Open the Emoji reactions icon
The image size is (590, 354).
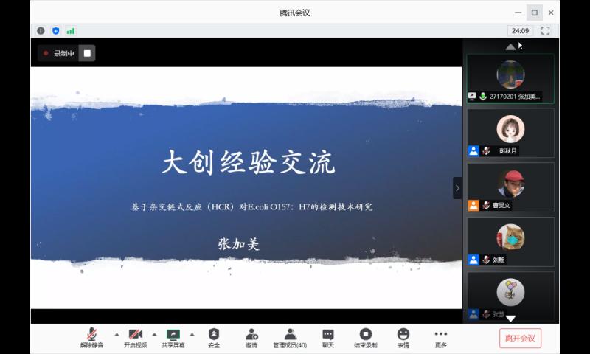click(403, 337)
